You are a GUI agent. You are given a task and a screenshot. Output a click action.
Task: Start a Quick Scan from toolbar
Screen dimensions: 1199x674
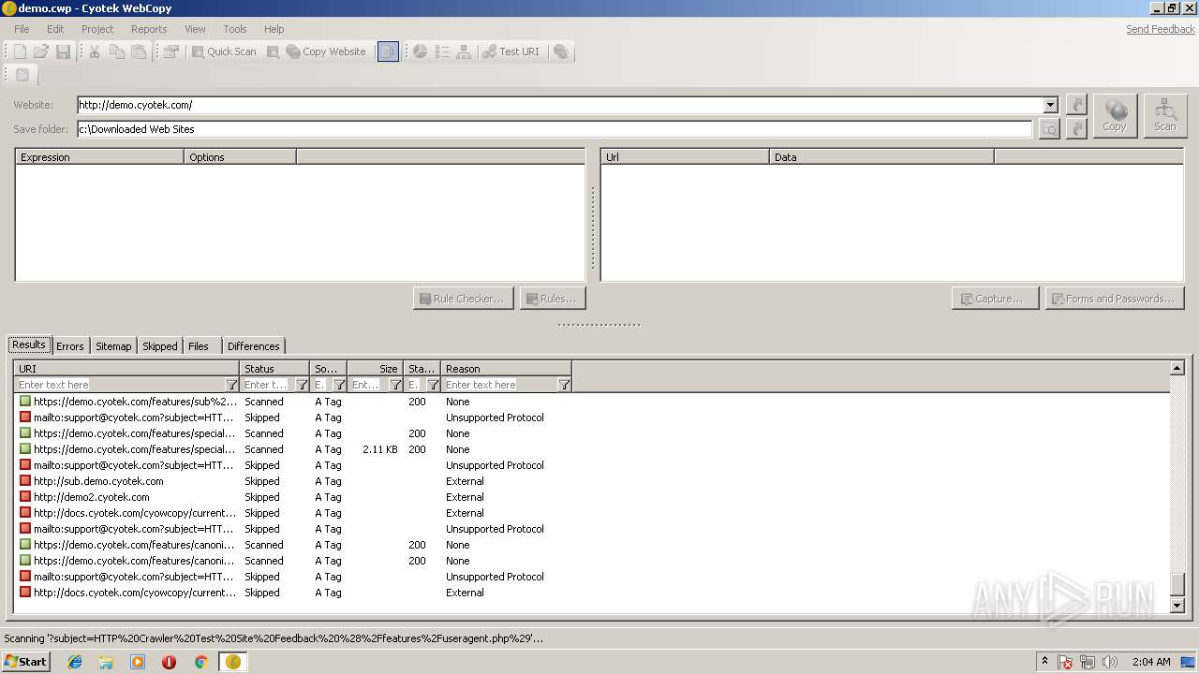click(x=224, y=51)
